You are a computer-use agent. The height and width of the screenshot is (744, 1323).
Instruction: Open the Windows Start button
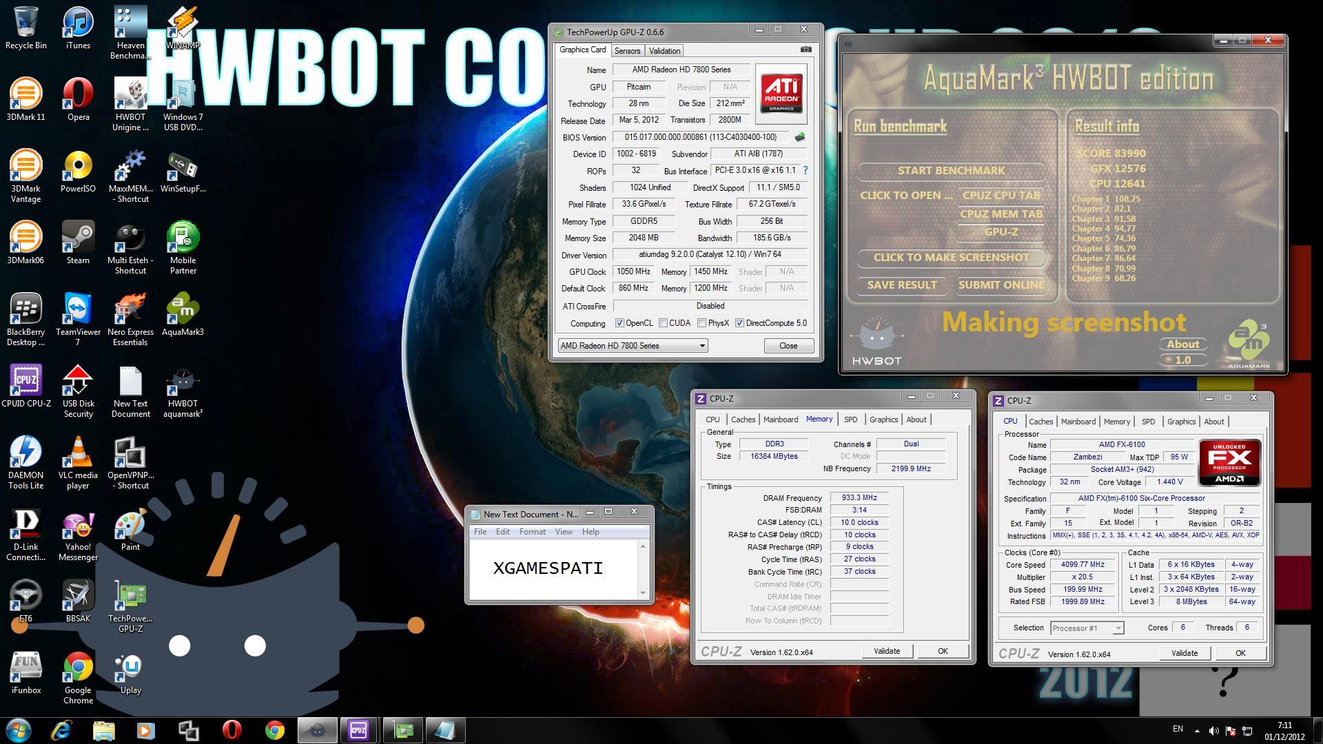19,730
